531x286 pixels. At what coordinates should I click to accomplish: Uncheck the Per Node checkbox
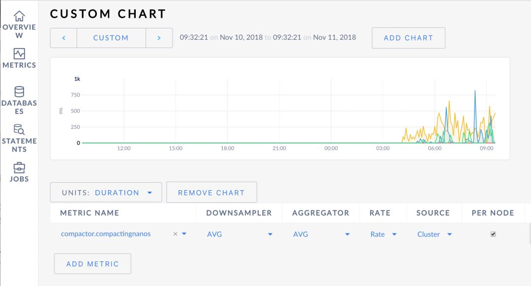tap(493, 234)
